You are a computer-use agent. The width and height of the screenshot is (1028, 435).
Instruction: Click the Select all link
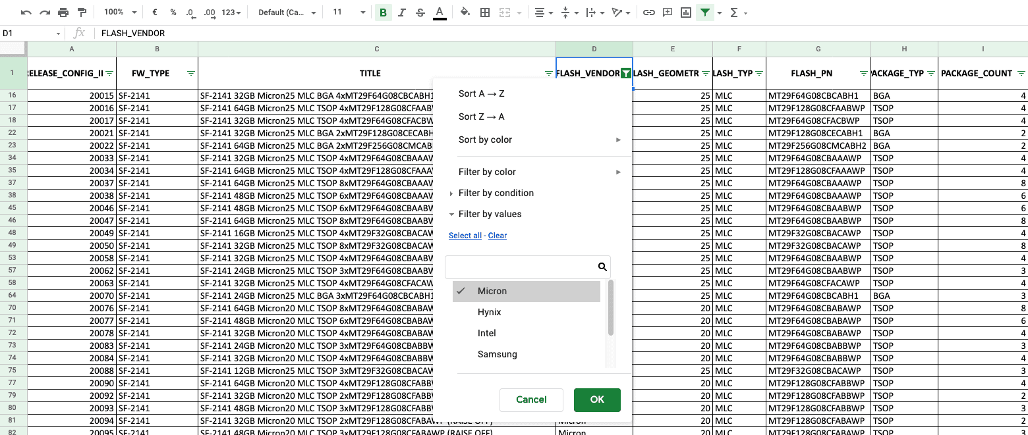pos(465,235)
